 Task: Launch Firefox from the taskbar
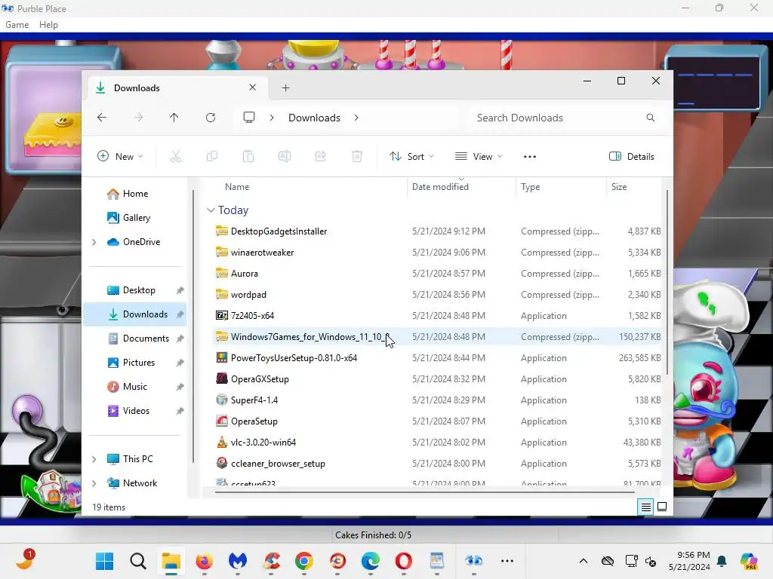pos(204,561)
